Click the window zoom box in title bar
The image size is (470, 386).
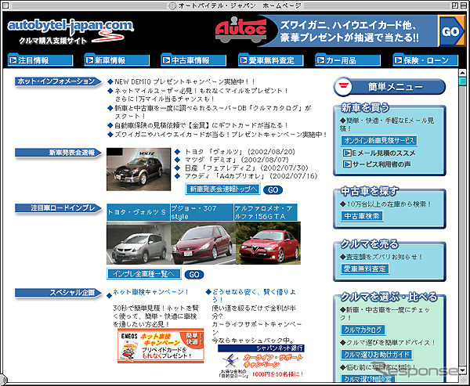click(x=454, y=5)
